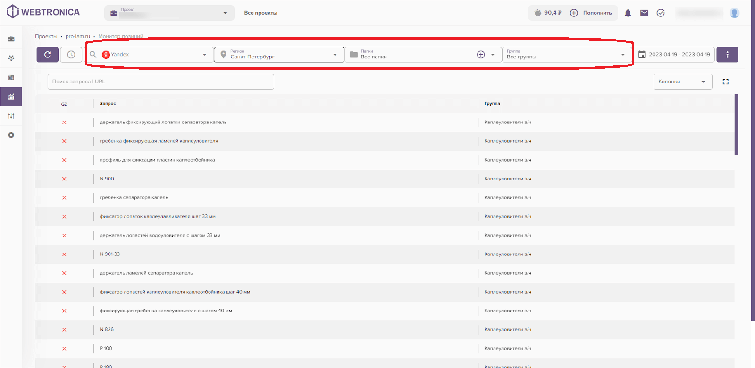
Task: Open the date range 2023-04-19 picker
Action: click(674, 55)
